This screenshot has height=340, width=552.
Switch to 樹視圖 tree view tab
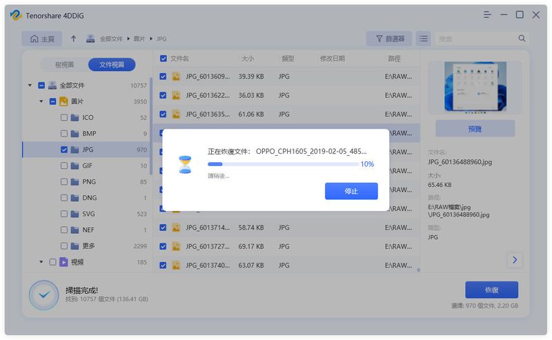(64, 65)
